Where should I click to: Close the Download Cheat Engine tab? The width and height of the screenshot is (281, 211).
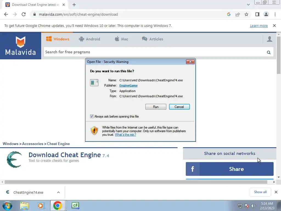pos(64,5)
